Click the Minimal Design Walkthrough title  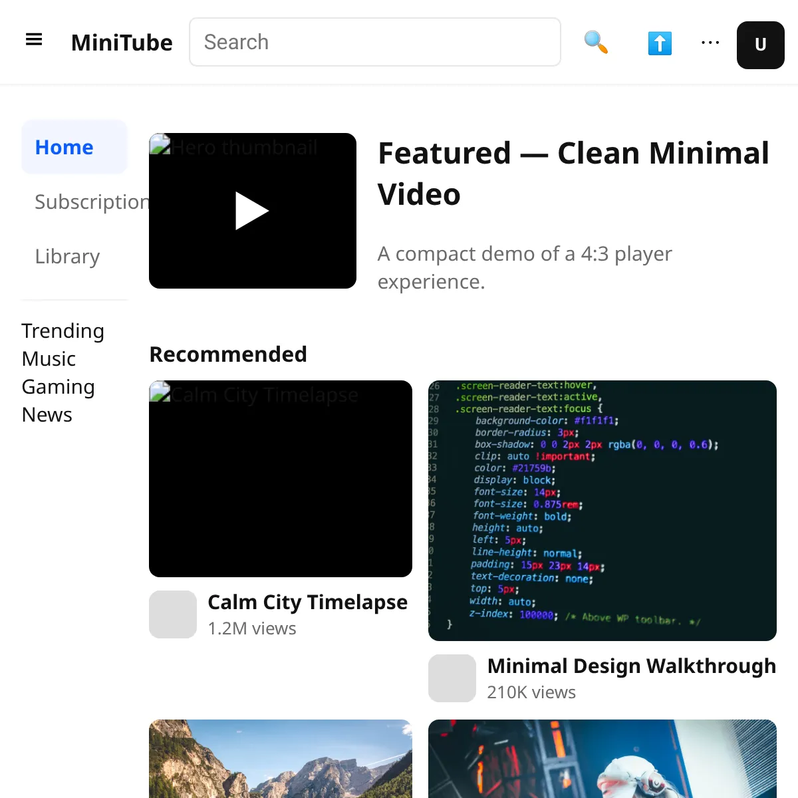click(x=632, y=666)
